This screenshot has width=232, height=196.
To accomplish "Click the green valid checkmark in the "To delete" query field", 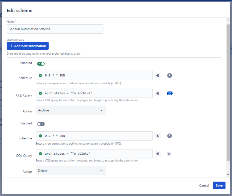I will coord(40,154).
